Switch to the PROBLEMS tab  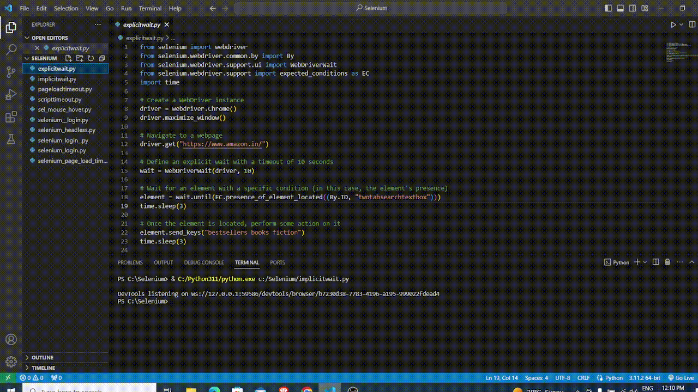[x=130, y=262]
